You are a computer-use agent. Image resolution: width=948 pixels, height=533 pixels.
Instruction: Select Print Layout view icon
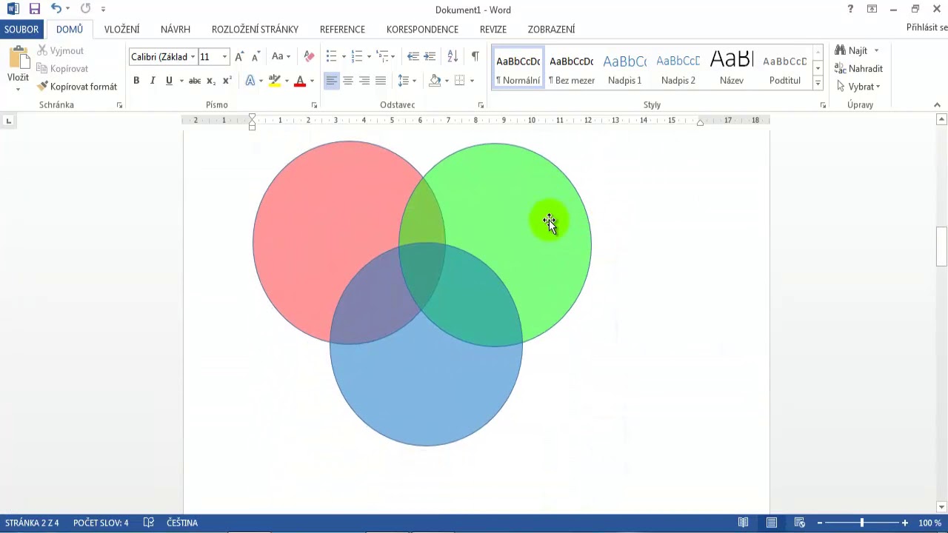[772, 523]
